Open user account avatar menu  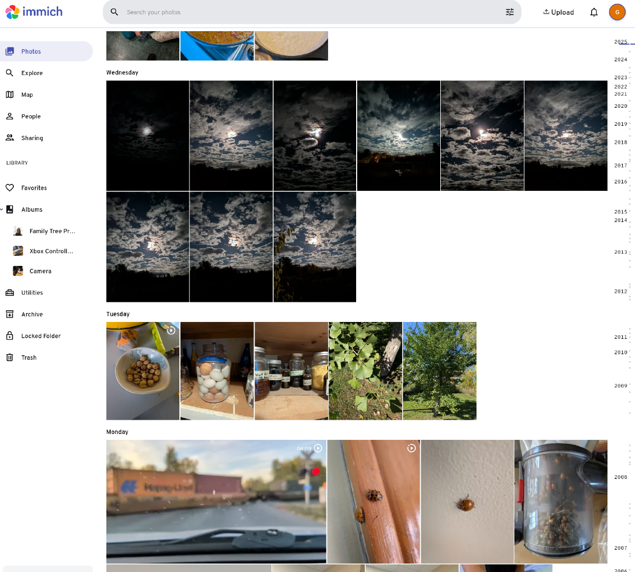[x=617, y=12]
